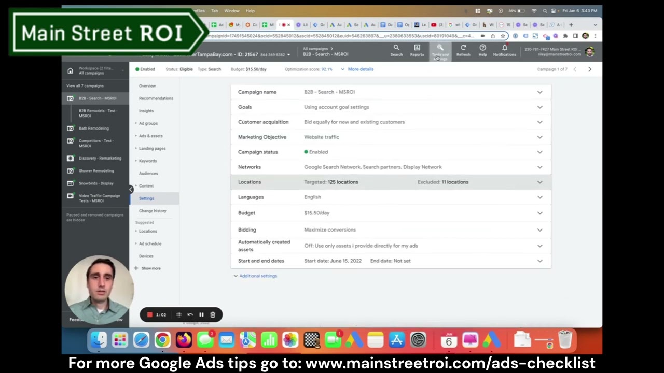This screenshot has height=373, width=664.
Task: Open Keywords in the side menu
Action: pos(148,161)
